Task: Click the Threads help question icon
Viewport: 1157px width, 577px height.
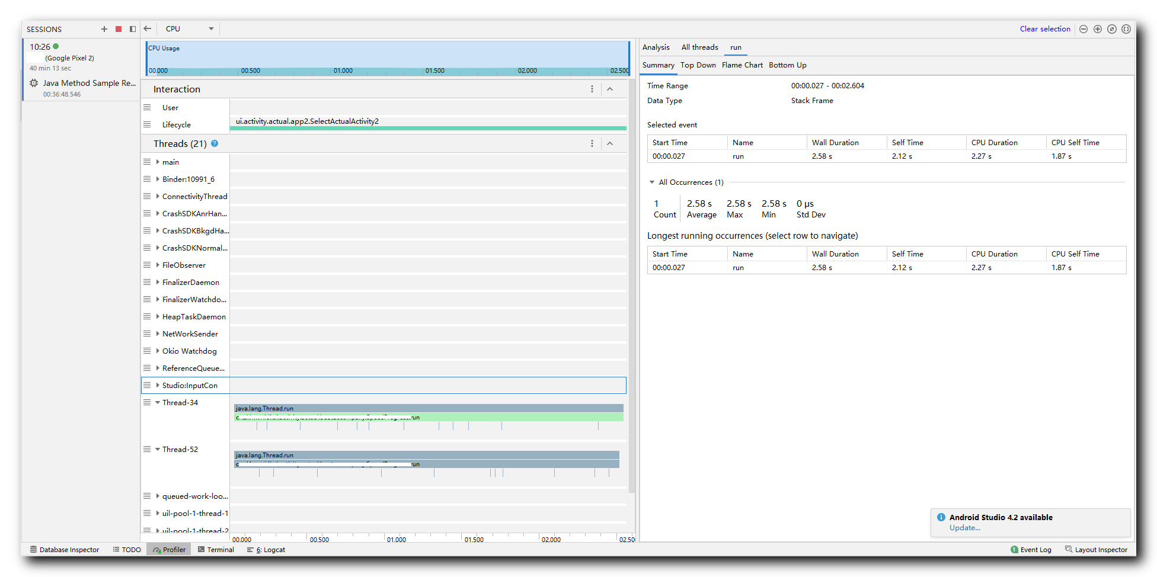Action: coord(215,143)
